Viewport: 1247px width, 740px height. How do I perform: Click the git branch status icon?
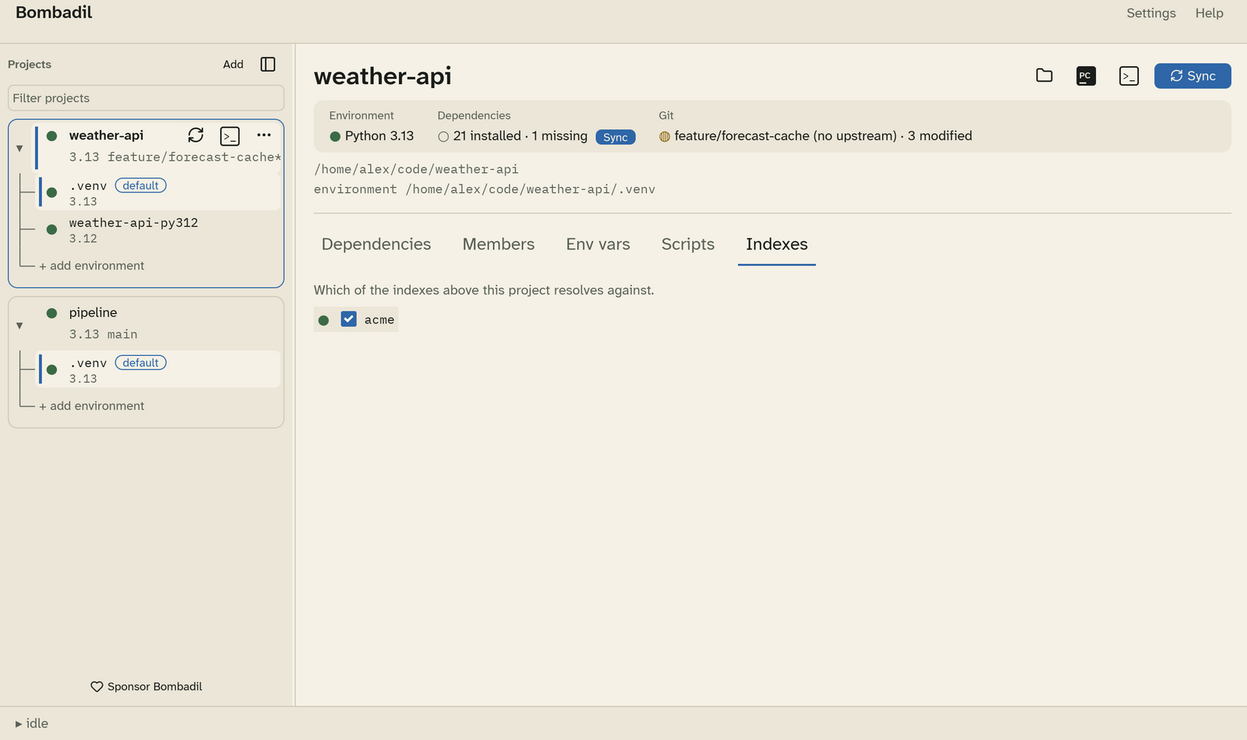coord(665,136)
